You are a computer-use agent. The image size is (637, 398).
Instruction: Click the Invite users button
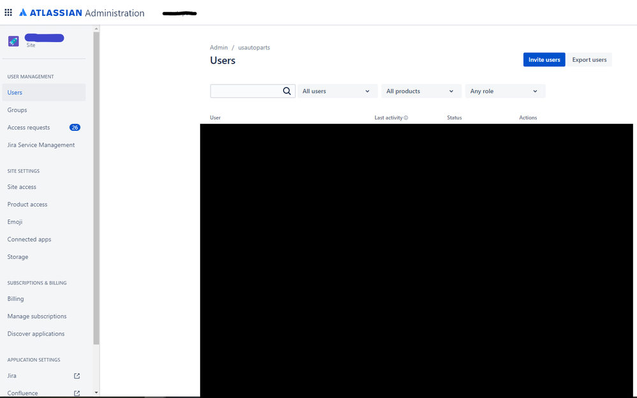tap(544, 60)
